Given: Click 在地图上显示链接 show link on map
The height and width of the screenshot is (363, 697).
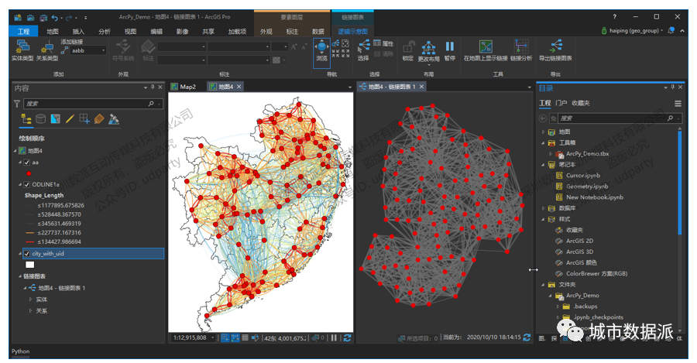Looking at the screenshot, I should click(x=486, y=50).
